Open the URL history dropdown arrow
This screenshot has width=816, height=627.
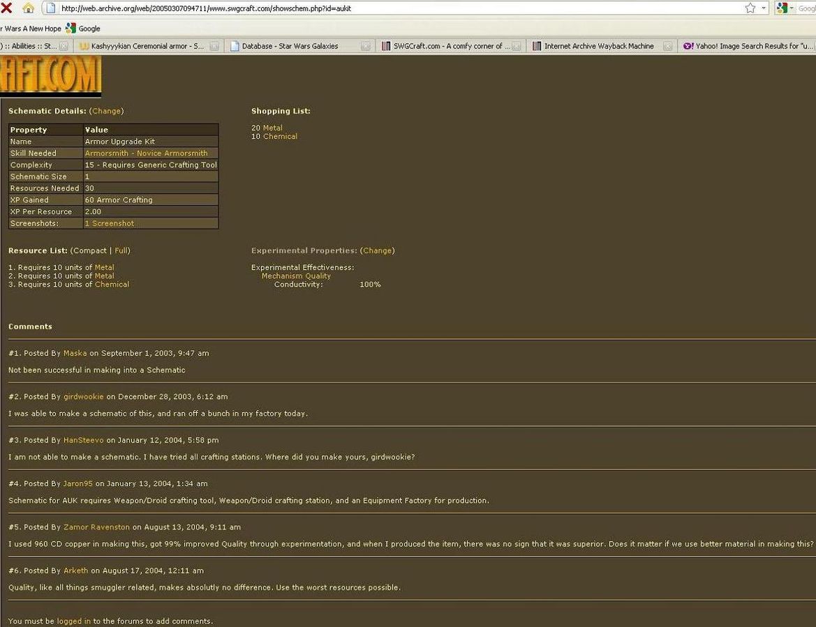(764, 8)
